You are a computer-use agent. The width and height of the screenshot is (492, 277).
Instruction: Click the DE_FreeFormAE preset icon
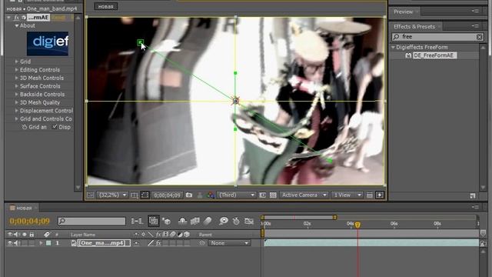(408, 55)
